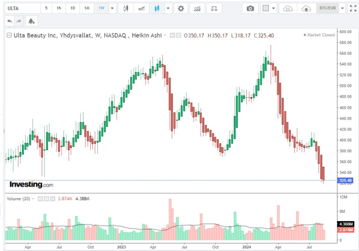This screenshot has height=251, width=359.
Task: Redo the last chart action
Action: pyautogui.click(x=19, y=21)
